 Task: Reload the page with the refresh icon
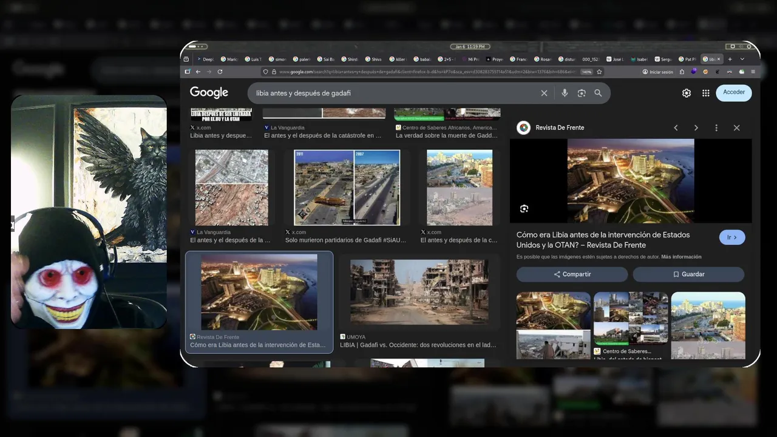point(220,72)
